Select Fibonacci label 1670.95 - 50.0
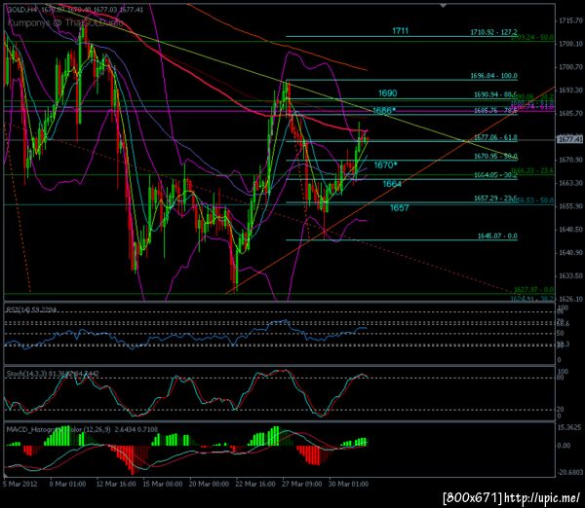This screenshot has width=585, height=508. pos(495,156)
